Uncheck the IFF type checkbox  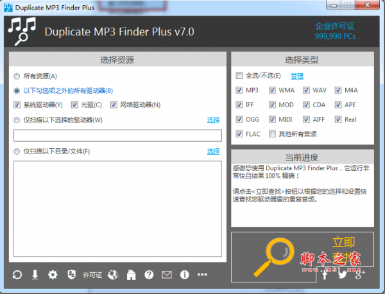(x=239, y=105)
